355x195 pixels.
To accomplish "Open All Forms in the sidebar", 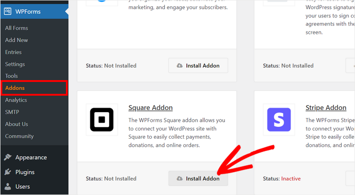I will [x=16, y=28].
